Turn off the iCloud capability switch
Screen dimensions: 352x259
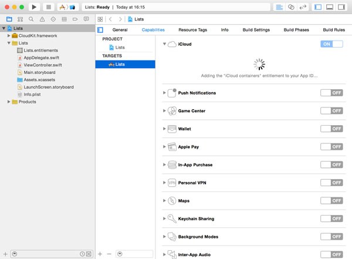[331, 44]
